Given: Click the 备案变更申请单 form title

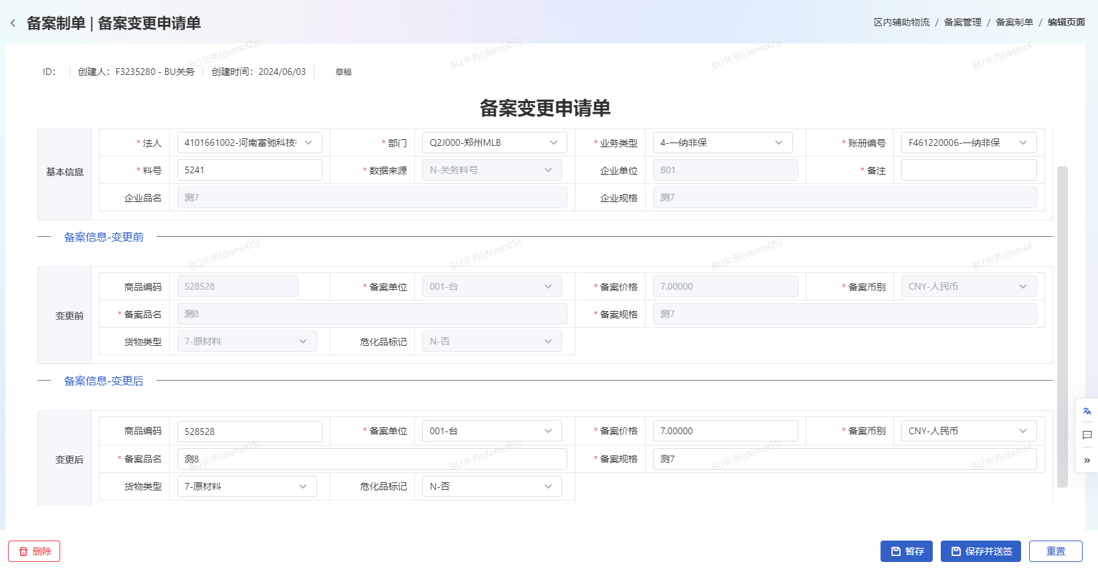Looking at the screenshot, I should tap(545, 108).
